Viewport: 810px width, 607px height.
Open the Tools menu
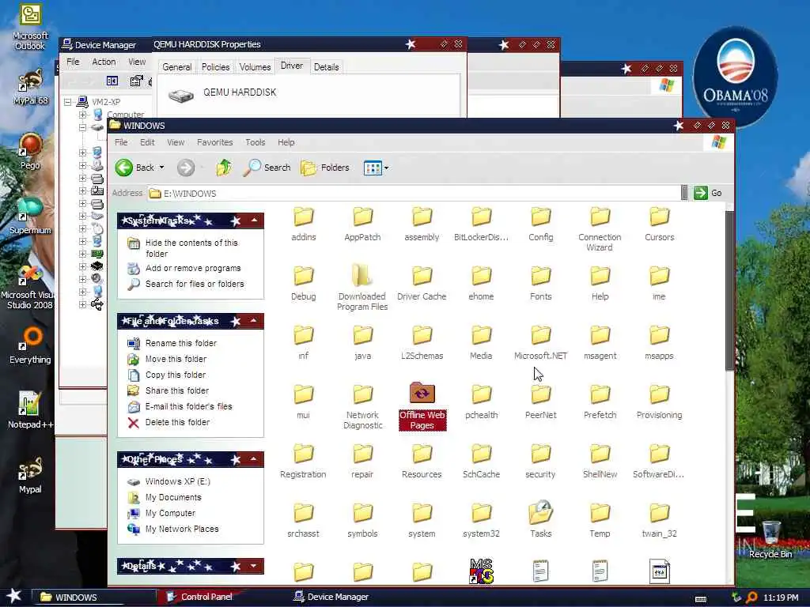[255, 142]
